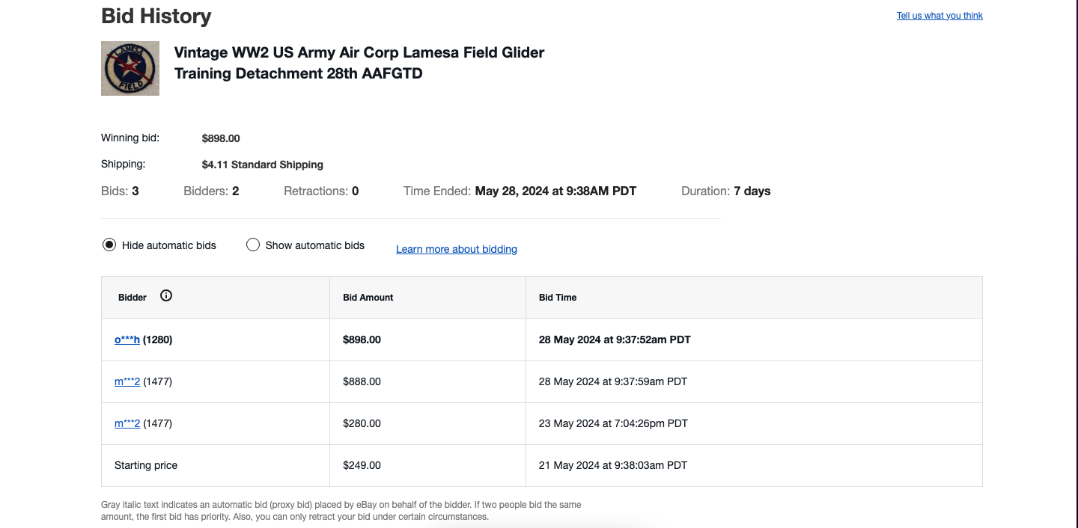This screenshot has width=1078, height=528.
Task: Click the Winning bid amount $898.00
Action: (x=220, y=138)
